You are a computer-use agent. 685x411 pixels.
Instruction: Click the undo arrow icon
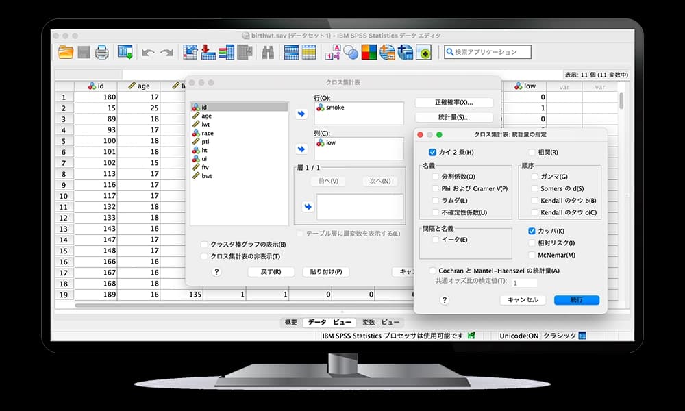[x=148, y=53]
